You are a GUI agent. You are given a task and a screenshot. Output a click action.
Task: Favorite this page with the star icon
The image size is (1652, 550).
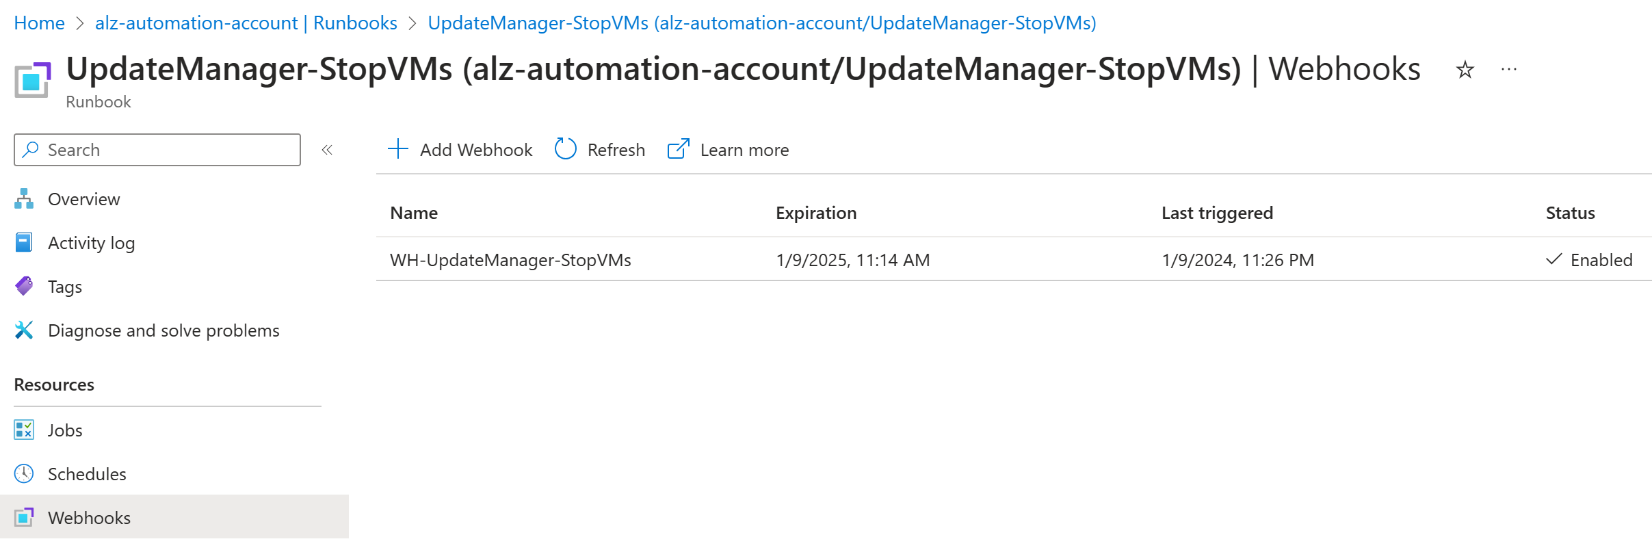pos(1465,70)
